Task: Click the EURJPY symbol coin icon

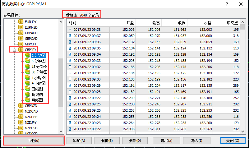Action: (21, 22)
